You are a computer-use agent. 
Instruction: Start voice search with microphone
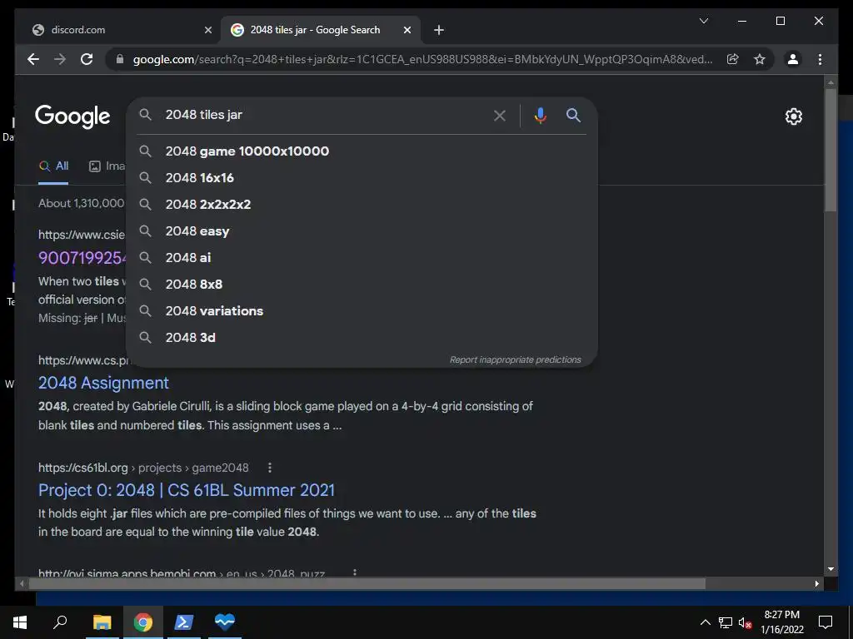coord(540,115)
